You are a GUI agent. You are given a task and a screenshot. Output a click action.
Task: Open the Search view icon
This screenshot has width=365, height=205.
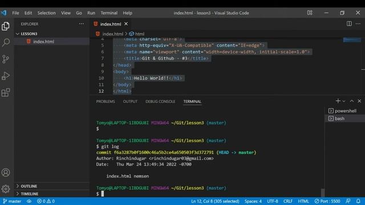pyautogui.click(x=6, y=43)
